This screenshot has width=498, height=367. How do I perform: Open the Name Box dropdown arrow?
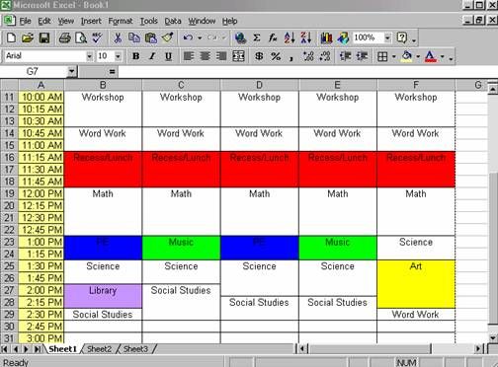click(x=72, y=71)
